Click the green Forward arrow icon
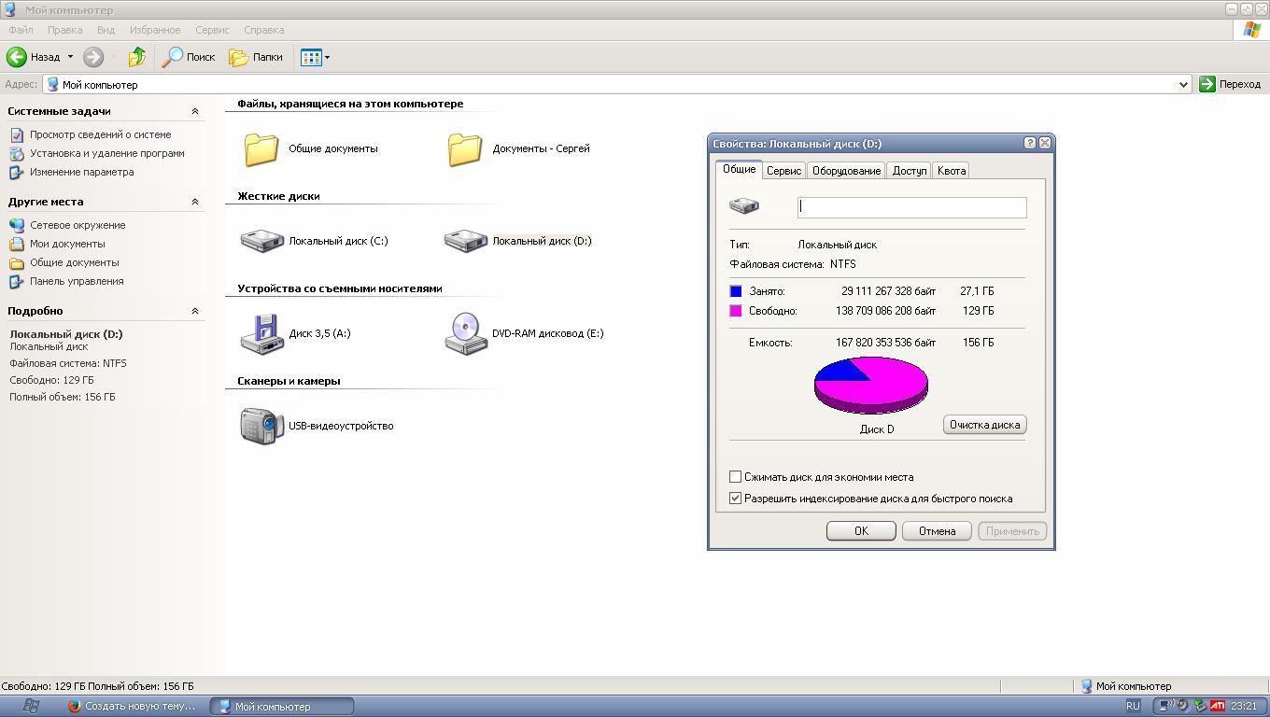 (x=93, y=57)
